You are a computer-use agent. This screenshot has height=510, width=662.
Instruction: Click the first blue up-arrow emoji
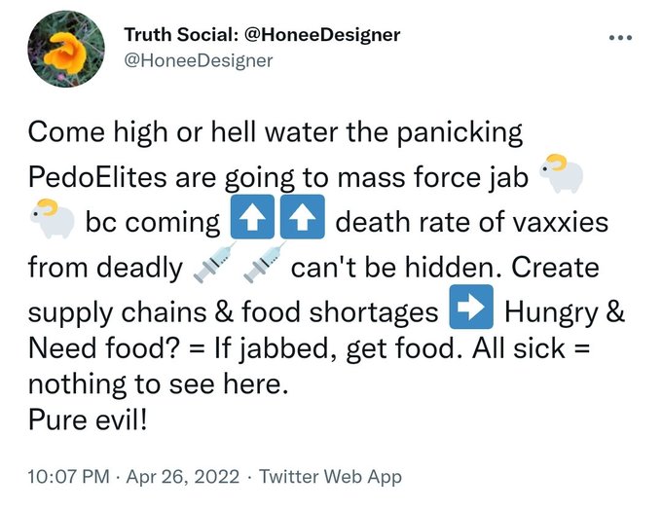pos(249,222)
